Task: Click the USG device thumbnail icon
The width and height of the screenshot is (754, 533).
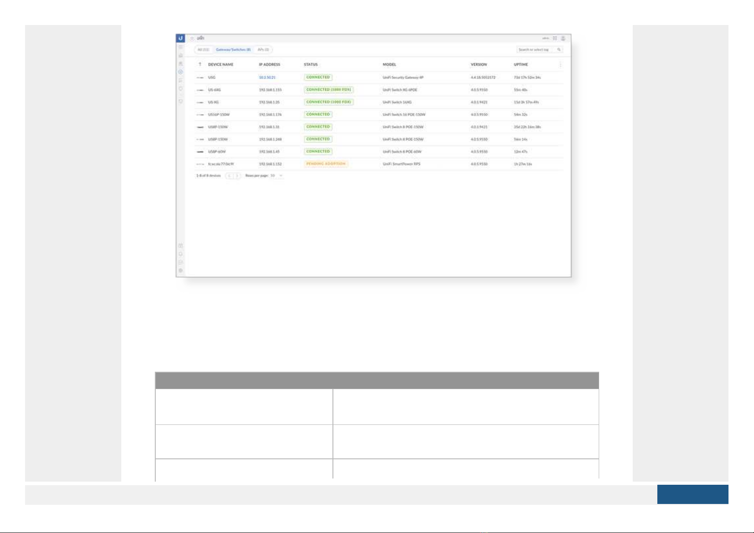Action: pyautogui.click(x=200, y=78)
